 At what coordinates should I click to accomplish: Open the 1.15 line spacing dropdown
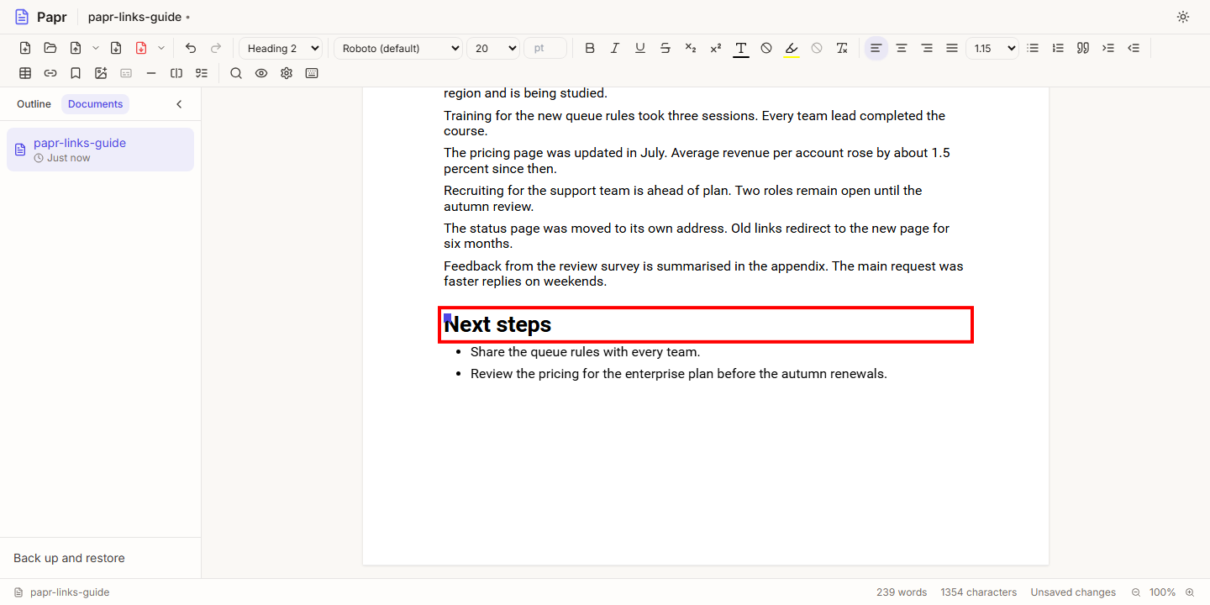992,48
